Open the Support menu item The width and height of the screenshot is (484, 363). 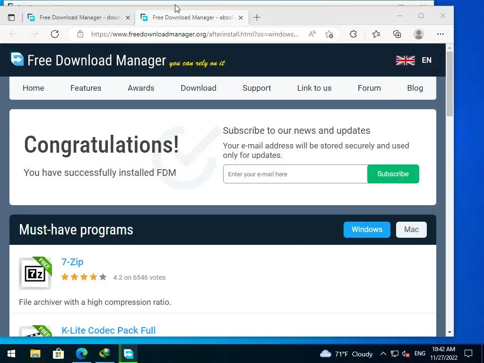257,88
